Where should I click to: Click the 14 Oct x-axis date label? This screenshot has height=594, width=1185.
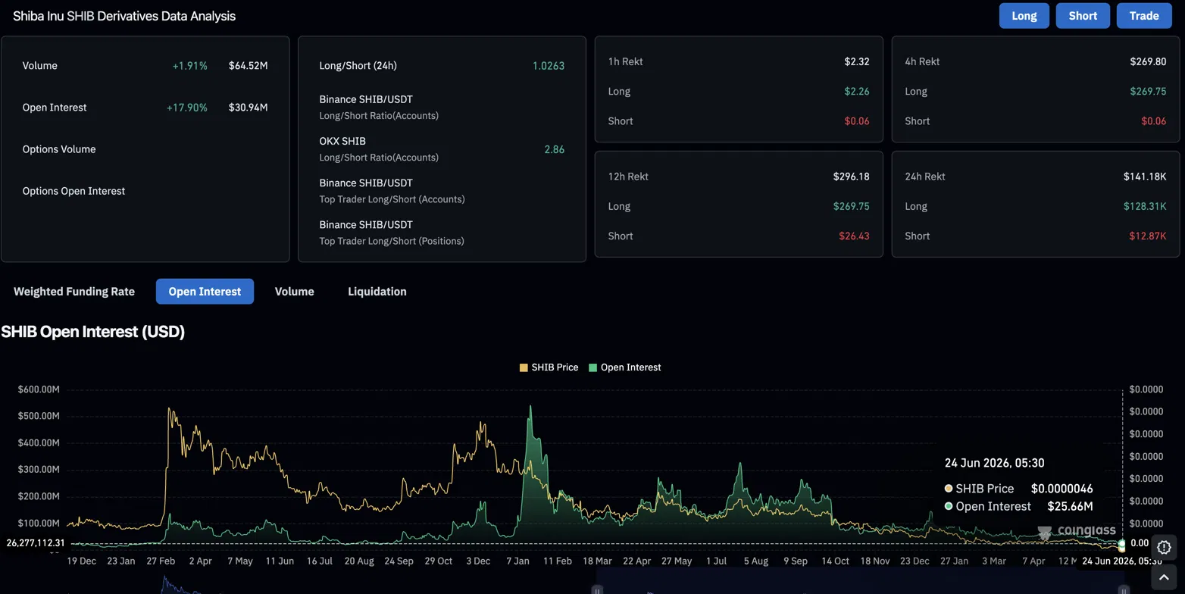[x=835, y=561]
